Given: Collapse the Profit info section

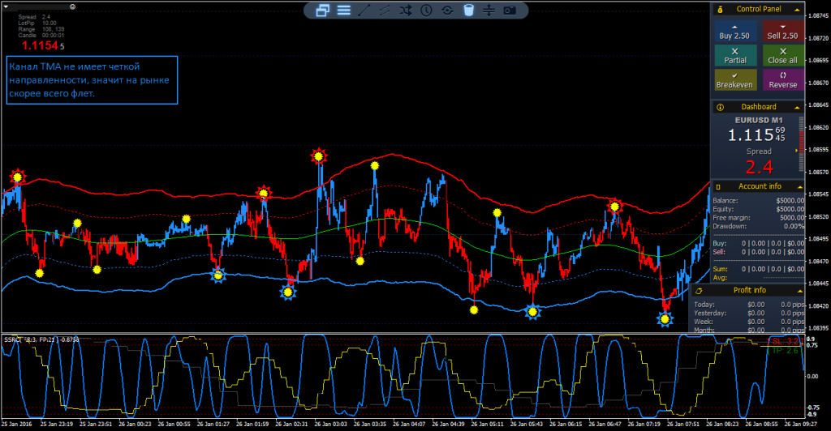Looking at the screenshot, I should pos(798,290).
